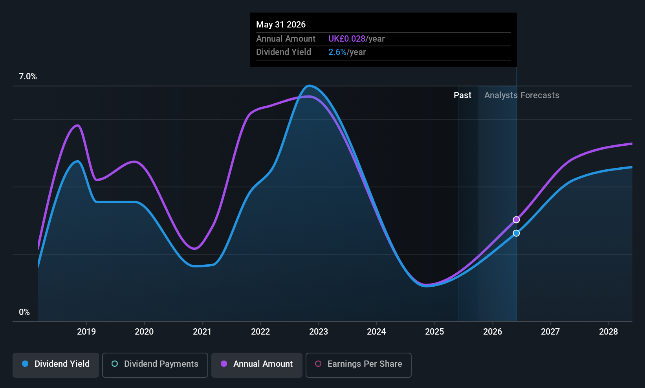Image resolution: width=645 pixels, height=388 pixels.
Task: Click the teal Dividend Payments legend circle
Action: click(x=115, y=364)
